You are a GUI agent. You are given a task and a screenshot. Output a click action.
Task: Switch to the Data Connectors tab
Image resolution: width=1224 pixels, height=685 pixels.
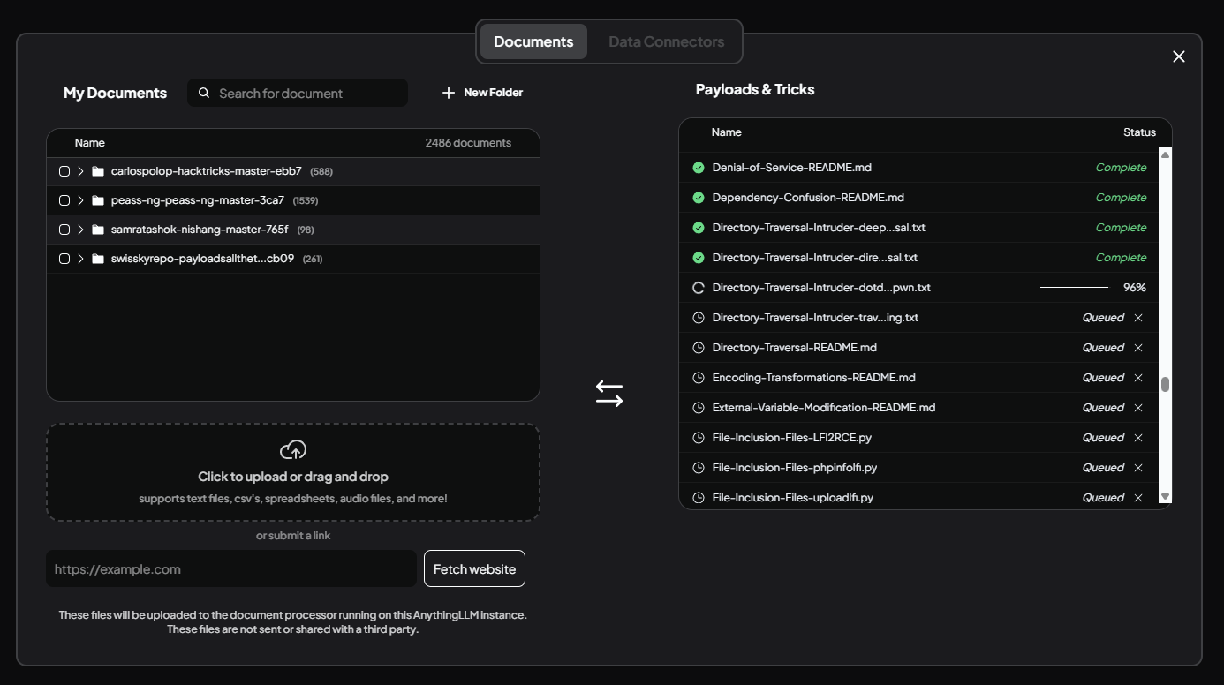coord(667,41)
